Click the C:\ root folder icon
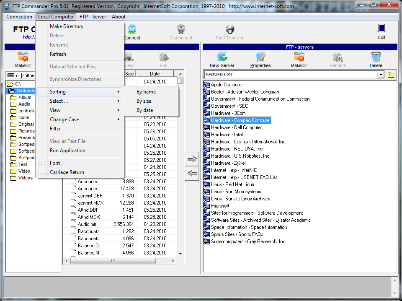This screenshot has width=402, height=301. 10,84
